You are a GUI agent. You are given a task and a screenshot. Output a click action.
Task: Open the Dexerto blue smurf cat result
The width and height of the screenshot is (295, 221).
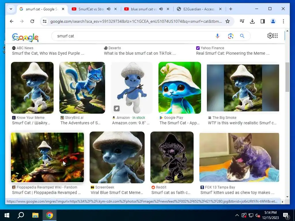click(140, 53)
